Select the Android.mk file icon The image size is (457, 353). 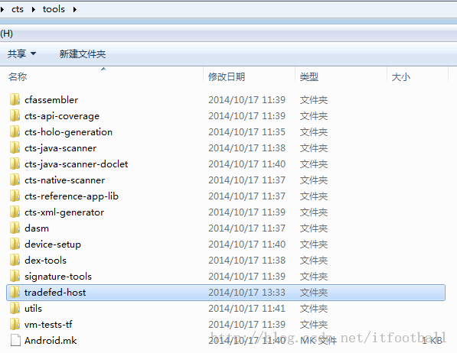(15, 340)
